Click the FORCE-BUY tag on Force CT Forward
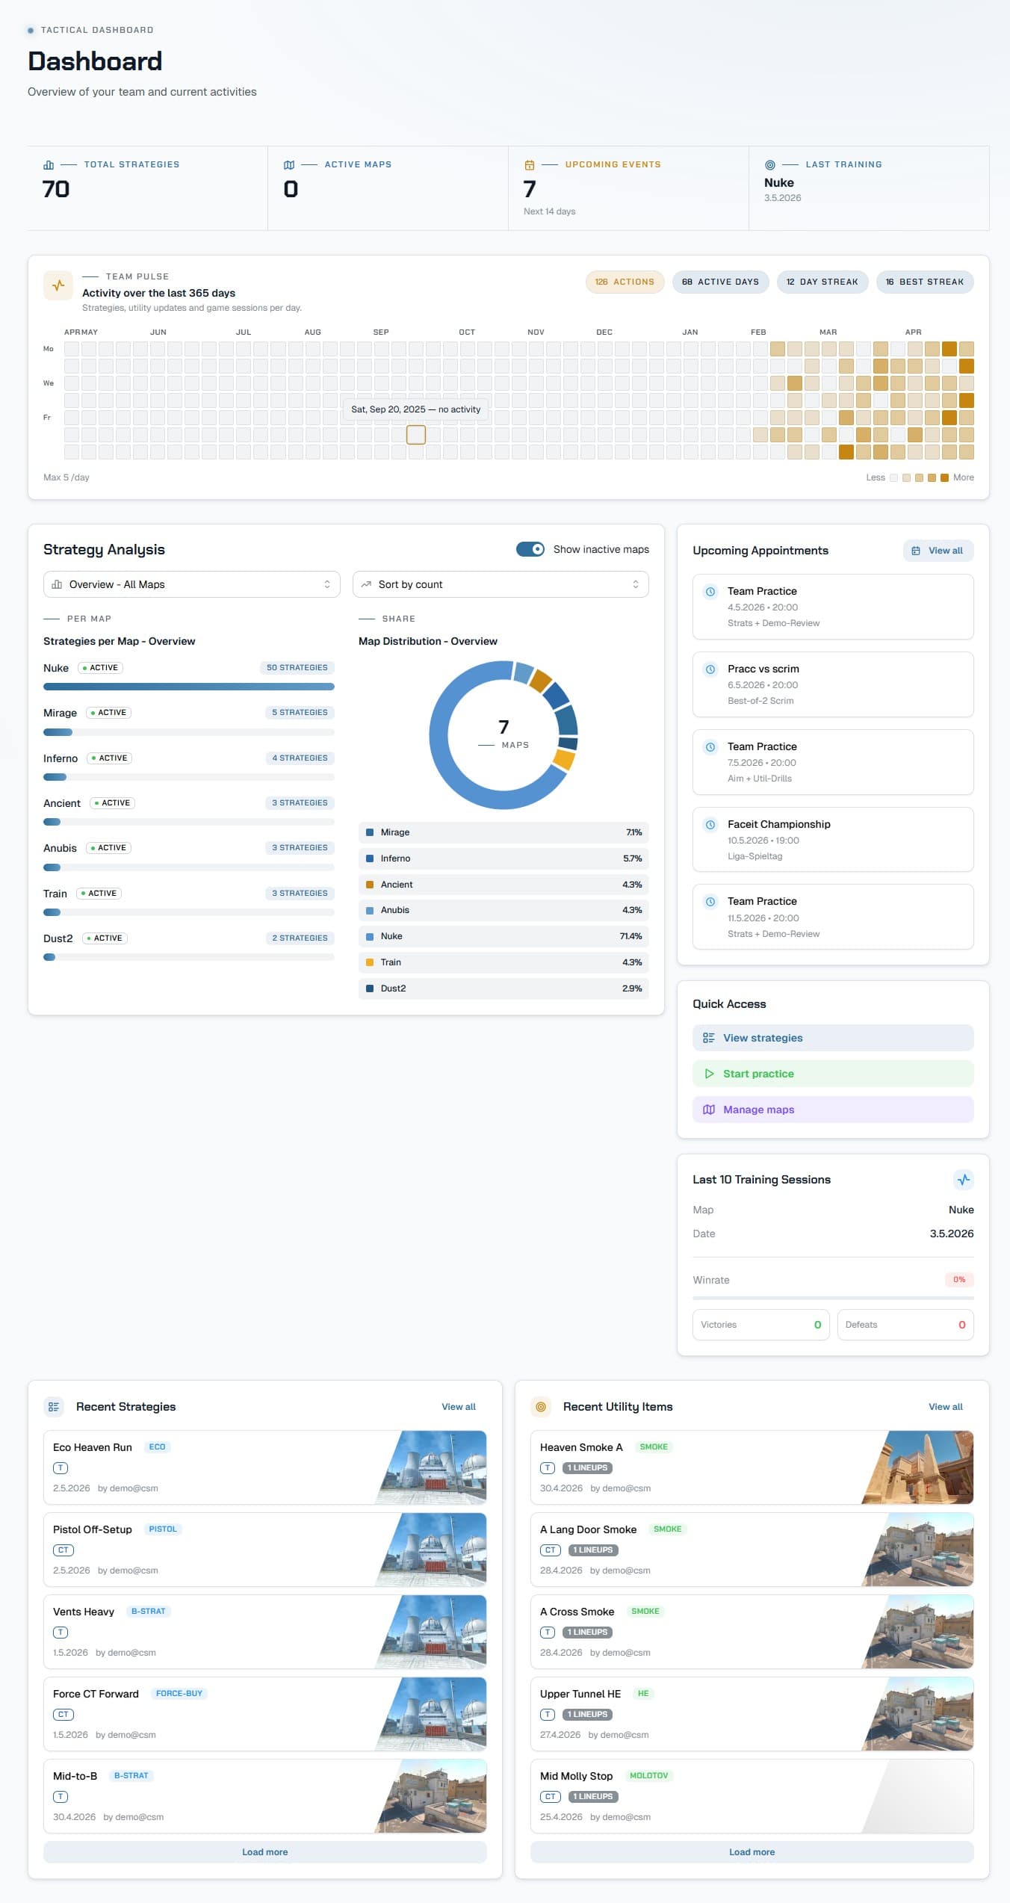 179,1694
